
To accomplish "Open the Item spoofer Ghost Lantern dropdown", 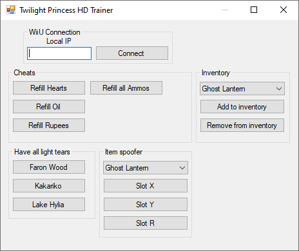I will (x=146, y=168).
